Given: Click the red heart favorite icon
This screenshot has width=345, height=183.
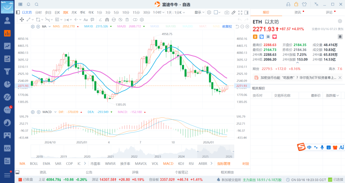Looking at the screenshot, I should [x=275, y=37].
